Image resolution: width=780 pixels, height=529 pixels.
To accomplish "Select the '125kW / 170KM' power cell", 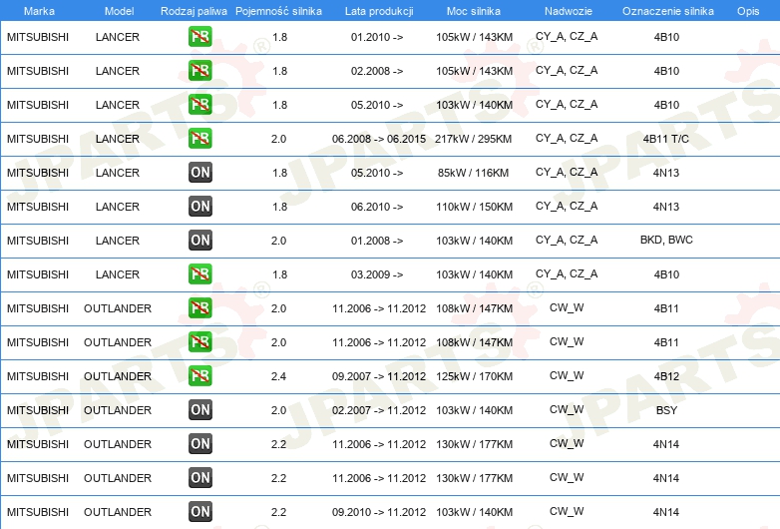I will (x=475, y=376).
